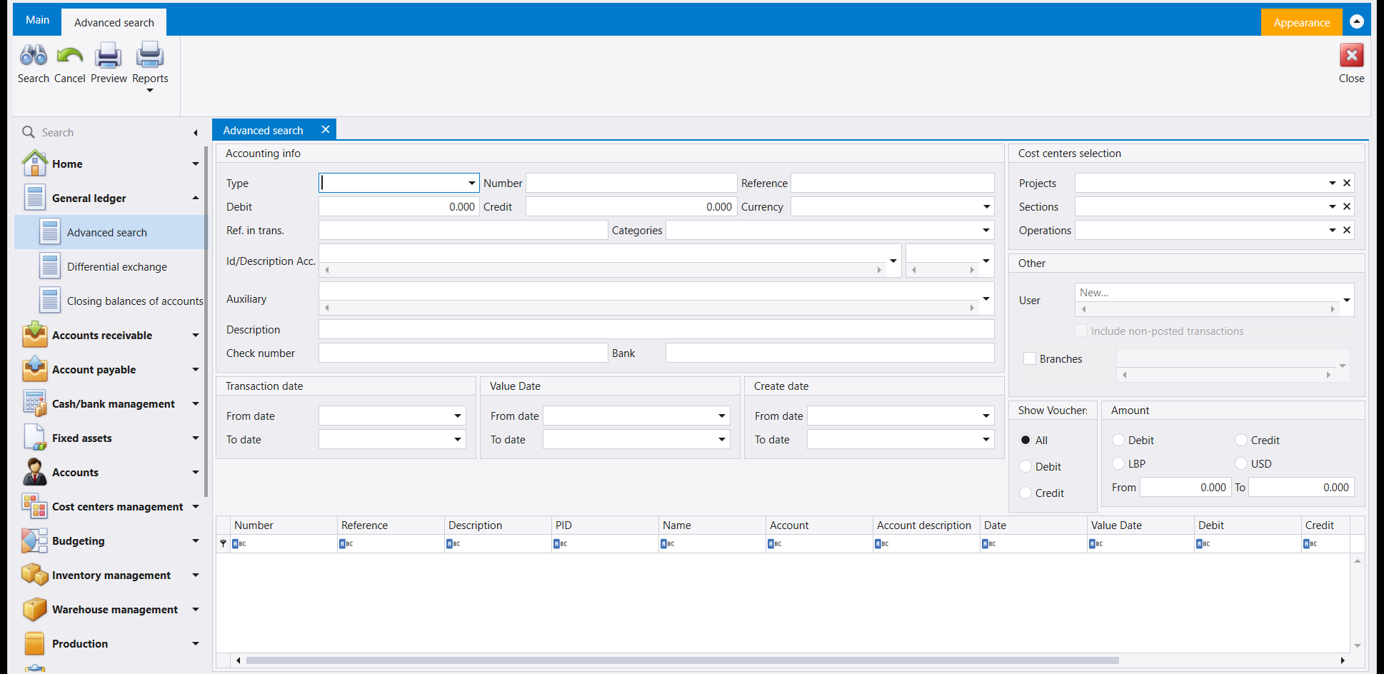Screen dimensions: 1384x674
Task: Click the Appearance button
Action: (1302, 22)
